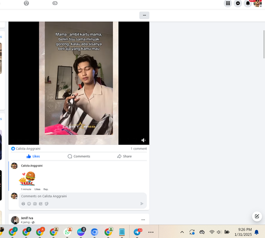265x238 pixels.
Task: Open the emoji picker in the comment box
Action: (29, 204)
